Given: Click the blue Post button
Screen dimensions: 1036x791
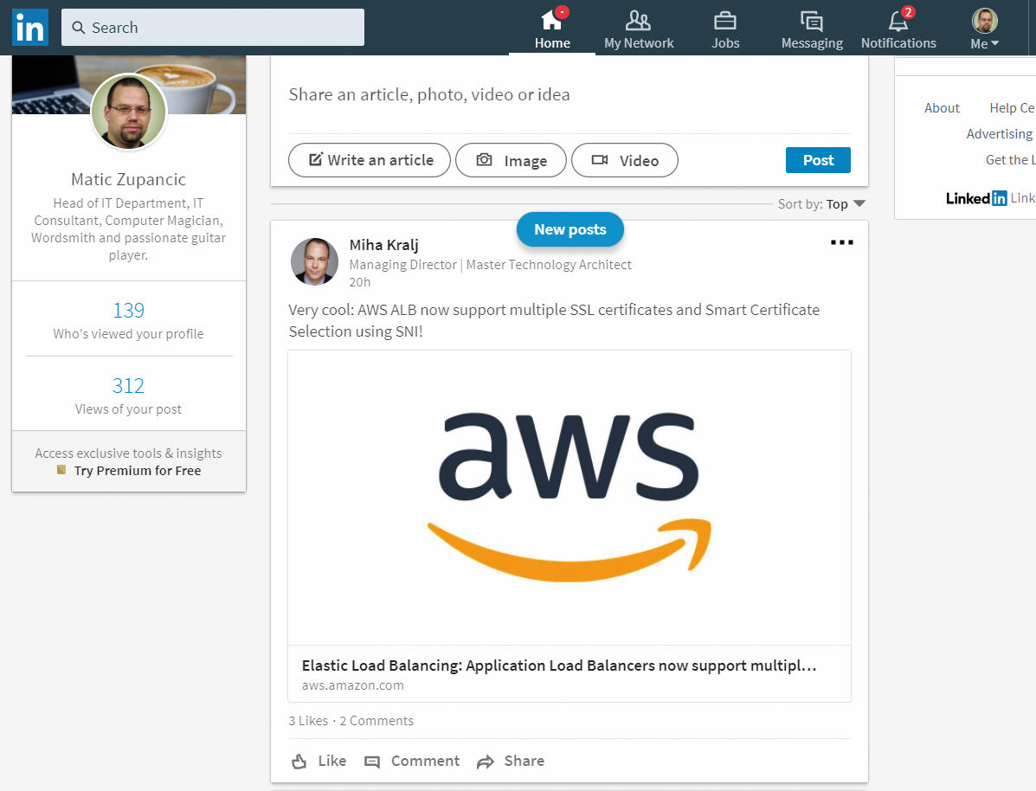Looking at the screenshot, I should (818, 160).
